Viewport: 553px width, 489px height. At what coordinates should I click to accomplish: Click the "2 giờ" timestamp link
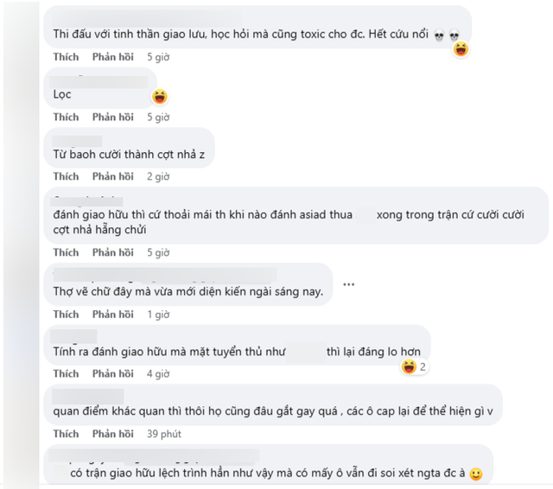point(158,177)
